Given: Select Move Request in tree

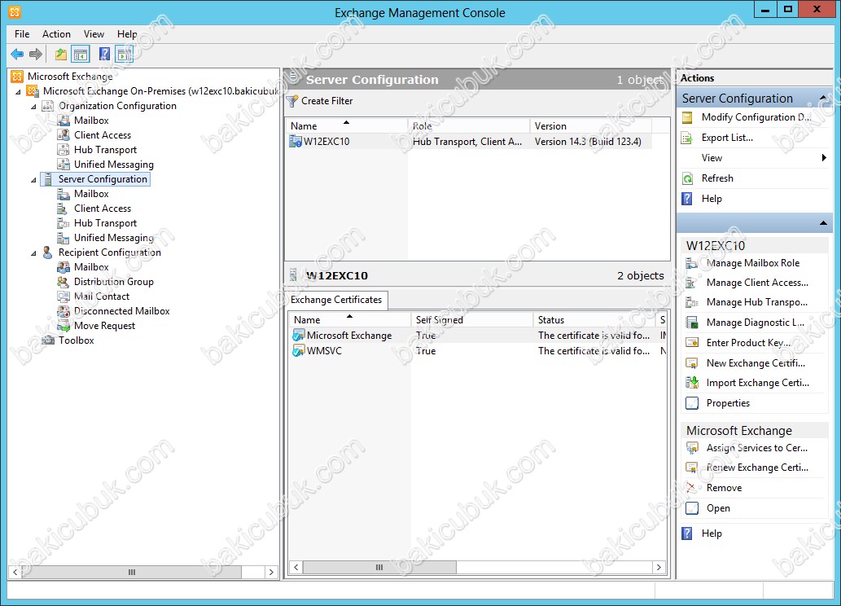Looking at the screenshot, I should point(104,326).
